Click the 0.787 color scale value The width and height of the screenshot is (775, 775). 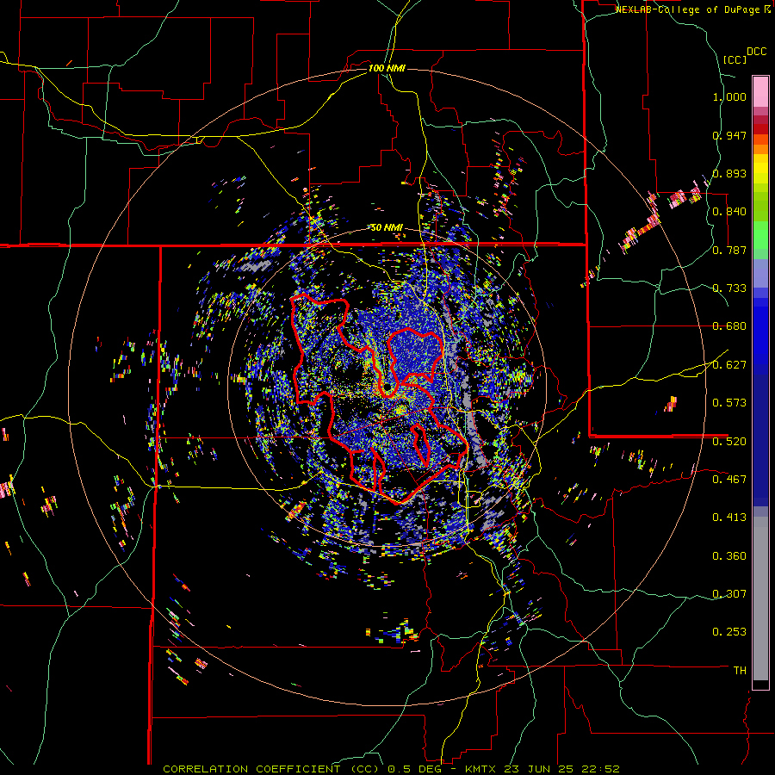pyautogui.click(x=729, y=250)
